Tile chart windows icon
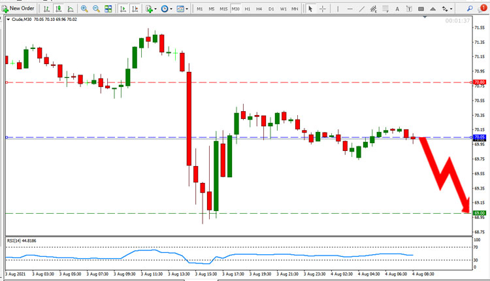Screen dimensions: 490x281 point(108,8)
